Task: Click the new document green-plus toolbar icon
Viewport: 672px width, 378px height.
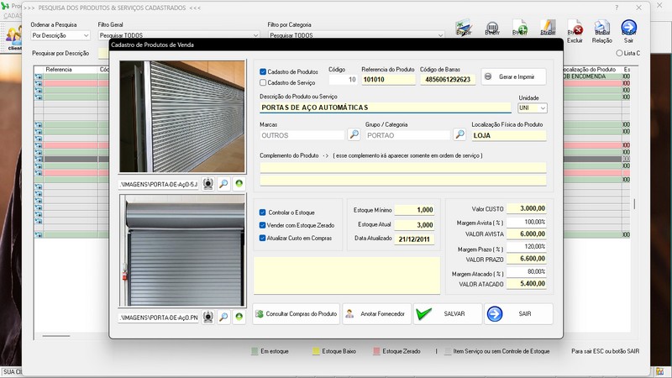Action: [520, 28]
